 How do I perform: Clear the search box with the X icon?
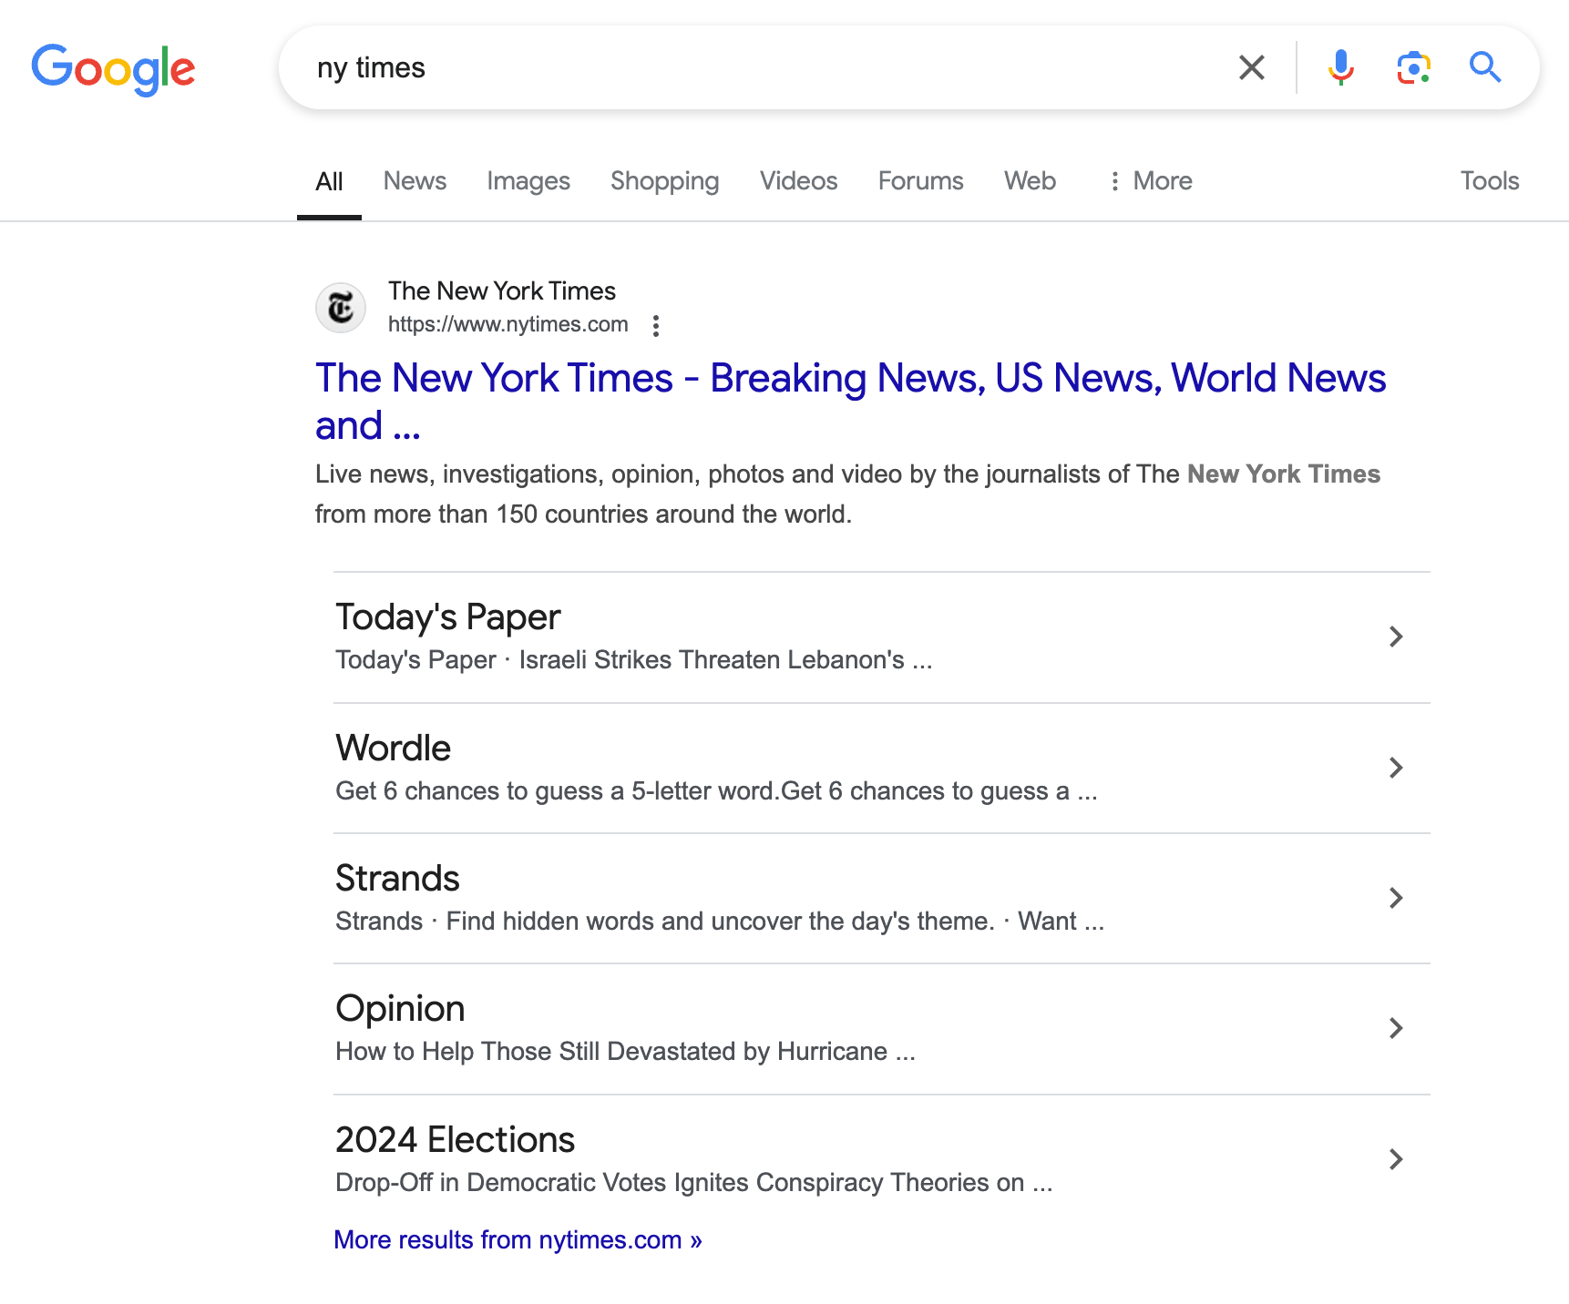pos(1252,67)
